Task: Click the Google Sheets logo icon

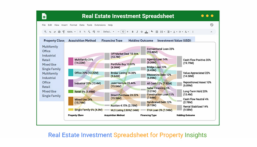Action: tap(44, 16)
